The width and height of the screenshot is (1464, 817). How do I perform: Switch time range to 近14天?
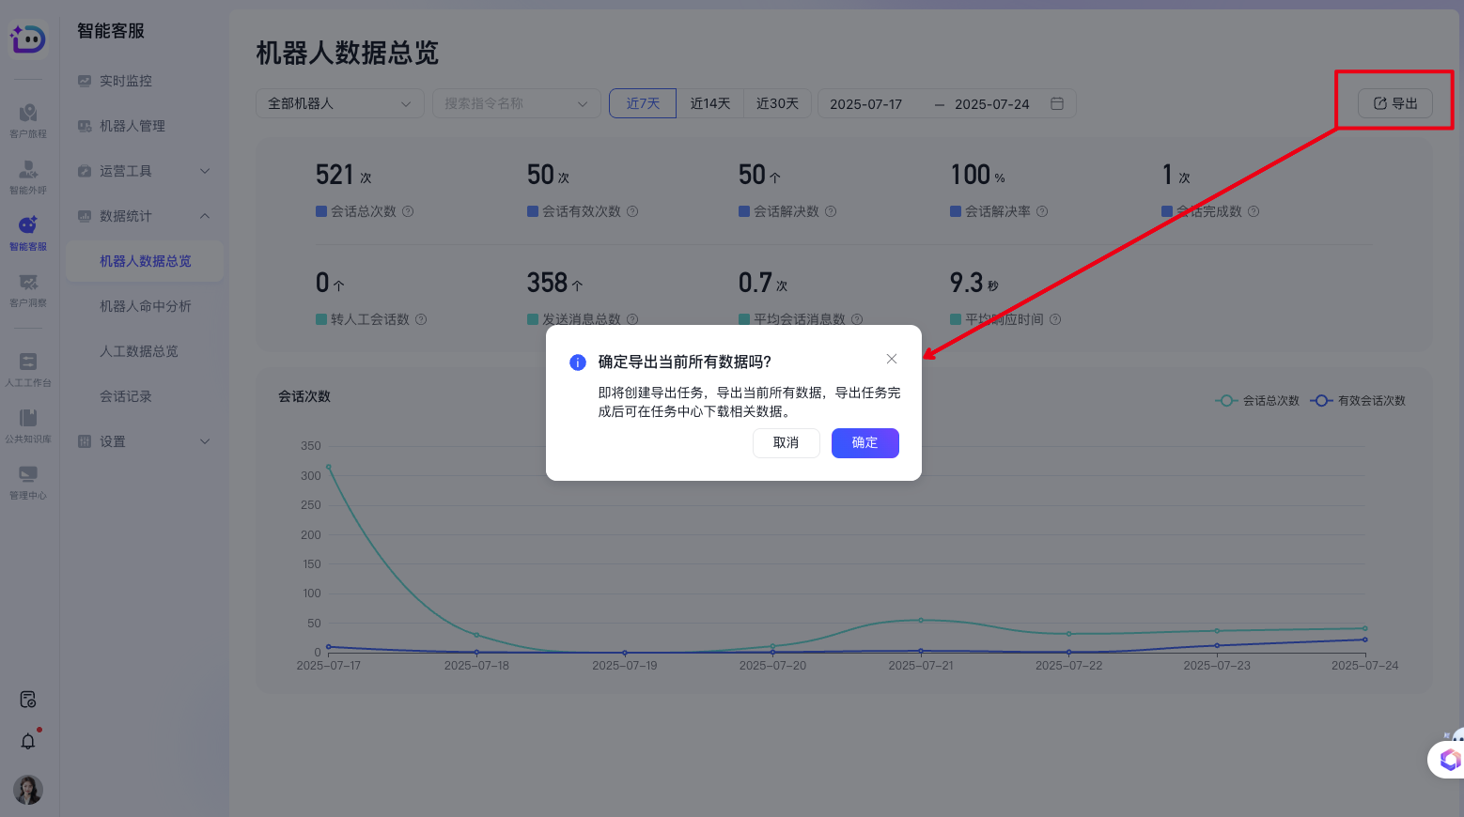point(709,103)
